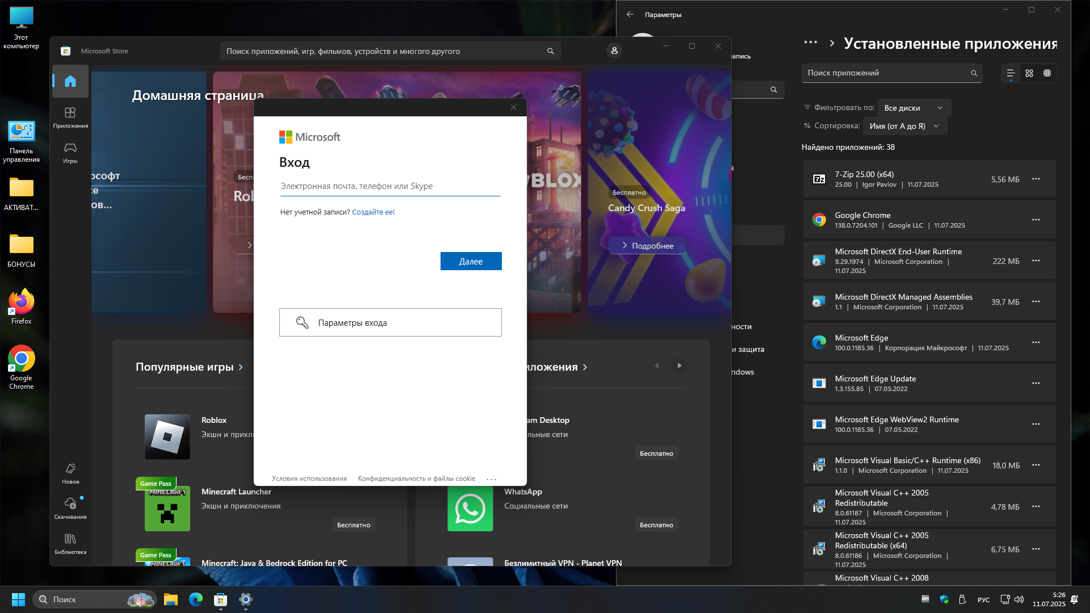Image resolution: width=1090 pixels, height=613 pixels.
Task: Open АКТИВАТ... folder on desktop
Action: click(x=22, y=194)
